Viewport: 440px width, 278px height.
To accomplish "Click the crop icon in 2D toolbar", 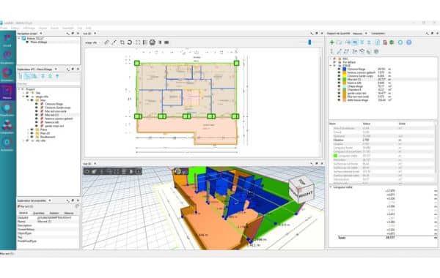I will (x=122, y=42).
